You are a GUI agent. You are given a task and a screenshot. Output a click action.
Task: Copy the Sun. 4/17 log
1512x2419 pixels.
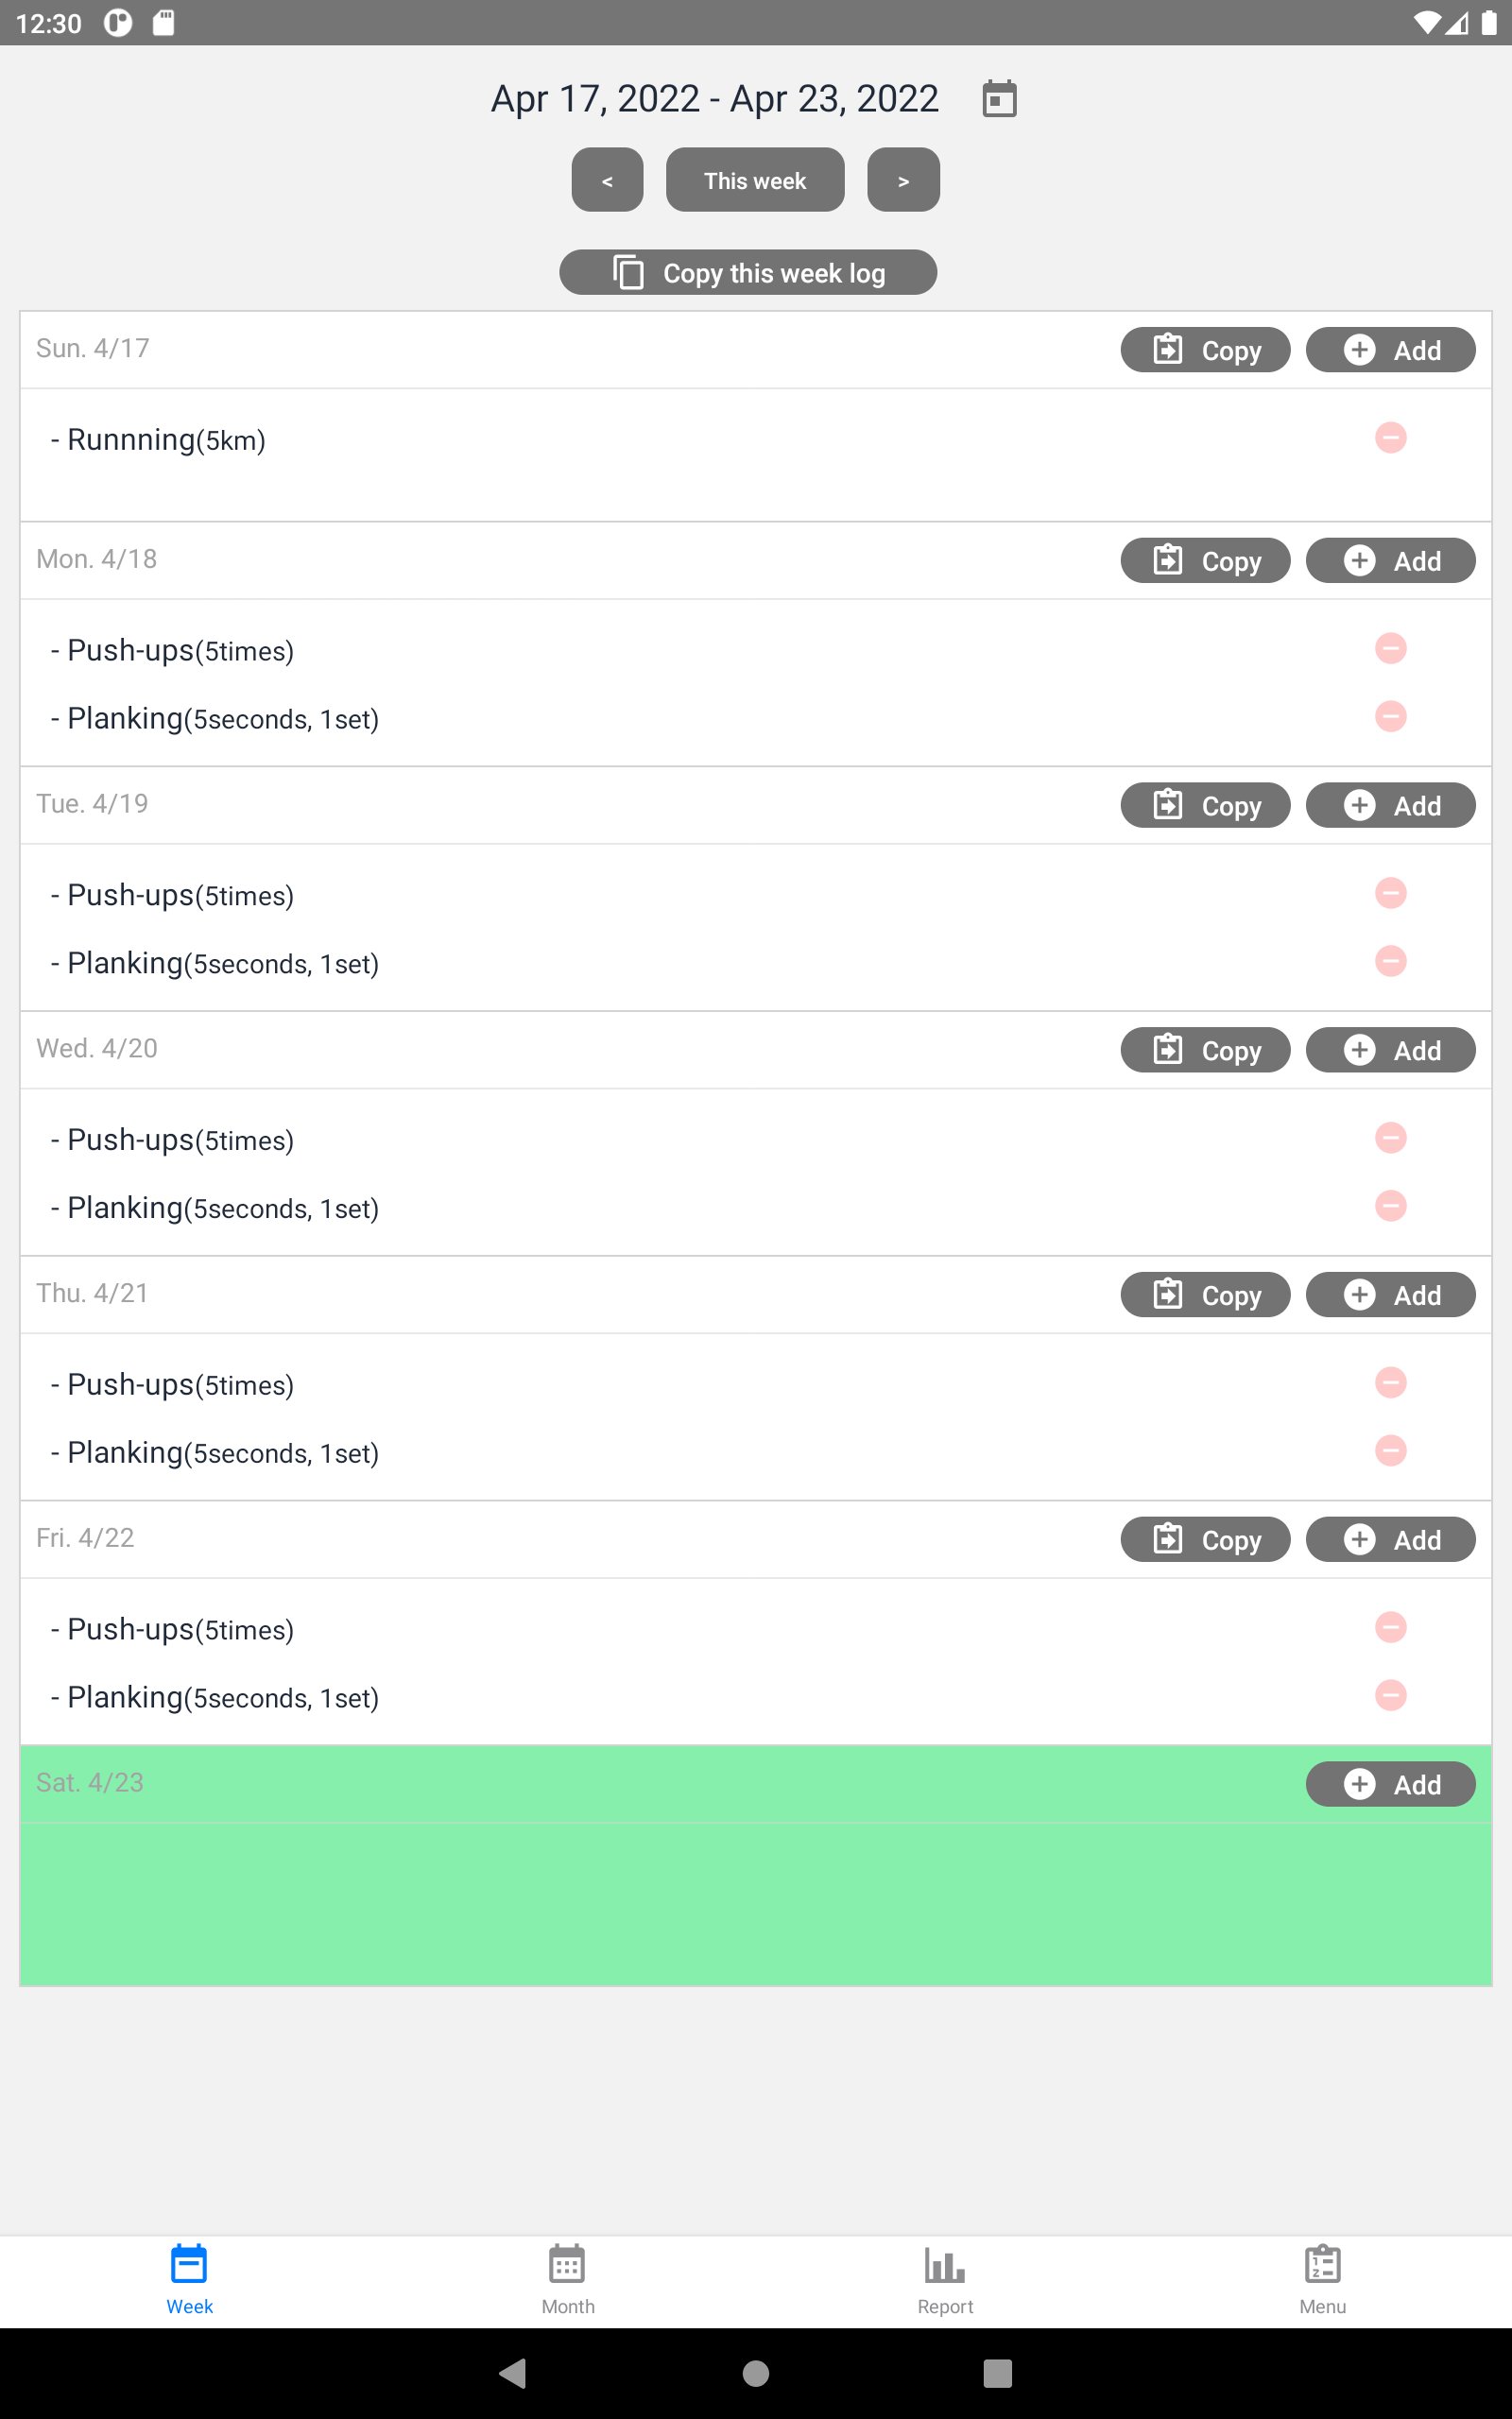pyautogui.click(x=1204, y=350)
